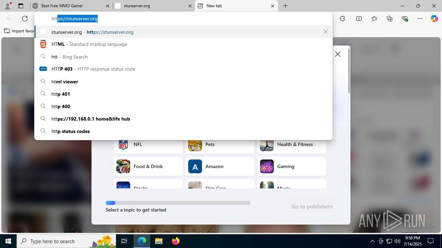The height and width of the screenshot is (248, 442).
Task: Click the Amazon letter A icon
Action: coord(195,166)
